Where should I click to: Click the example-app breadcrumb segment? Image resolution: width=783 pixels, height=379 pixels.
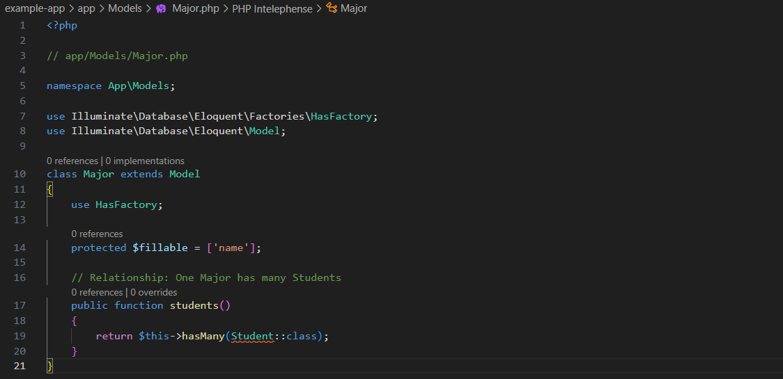click(34, 8)
